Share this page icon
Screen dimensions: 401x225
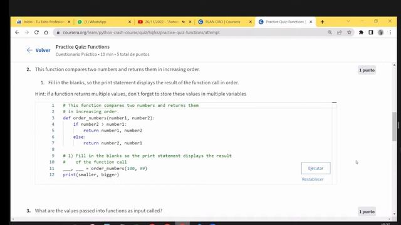tap(340, 32)
